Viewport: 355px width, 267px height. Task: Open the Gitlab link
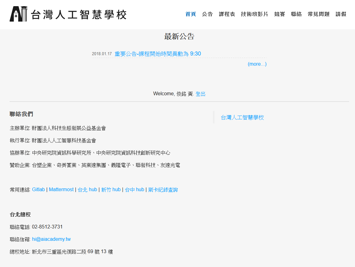tap(38, 190)
